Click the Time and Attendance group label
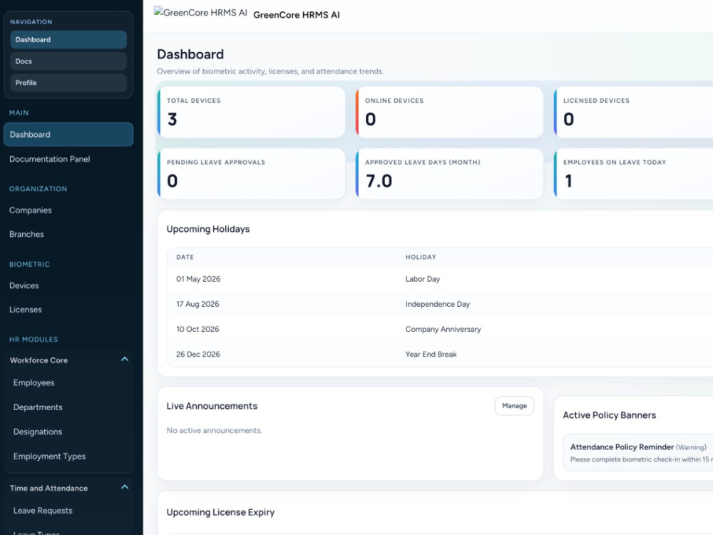The image size is (713, 535). 48,488
